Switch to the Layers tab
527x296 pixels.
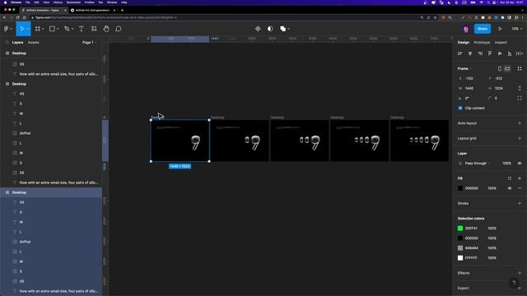pos(18,43)
